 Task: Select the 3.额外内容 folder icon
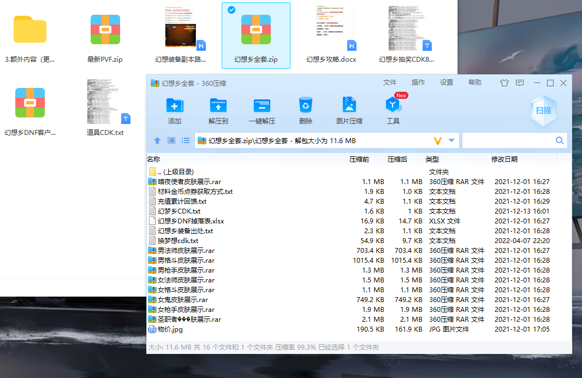tap(30, 29)
